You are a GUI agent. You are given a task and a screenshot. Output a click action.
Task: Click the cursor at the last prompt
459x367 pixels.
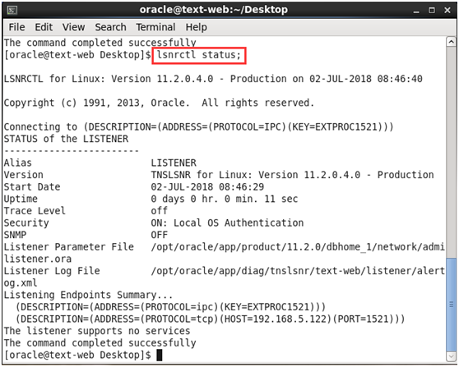tap(160, 355)
